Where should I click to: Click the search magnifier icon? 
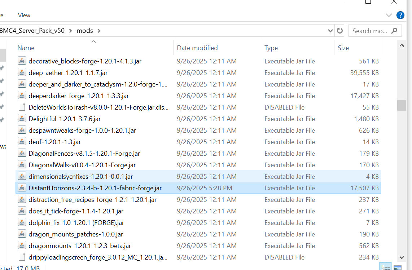click(x=394, y=31)
